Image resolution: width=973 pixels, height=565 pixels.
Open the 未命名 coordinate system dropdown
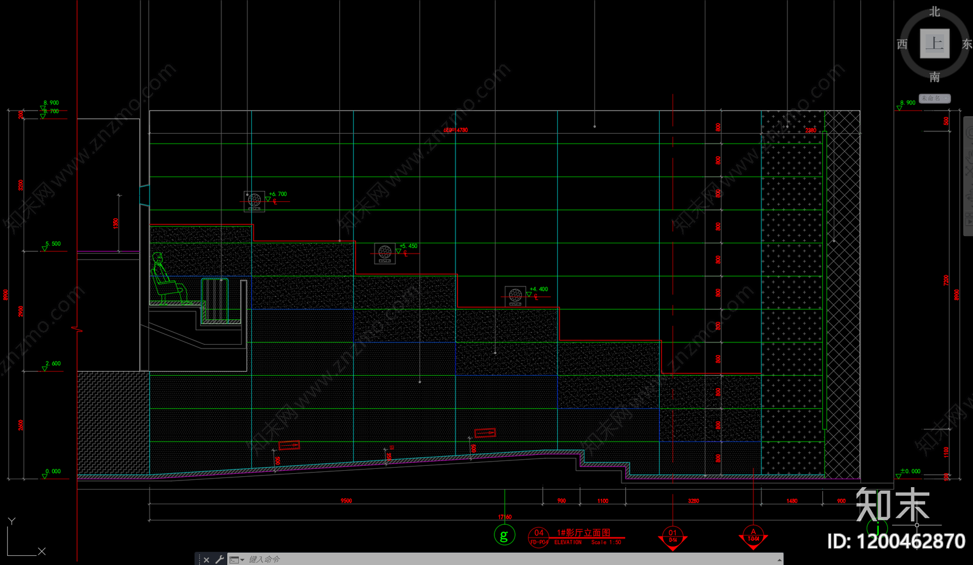pyautogui.click(x=935, y=98)
